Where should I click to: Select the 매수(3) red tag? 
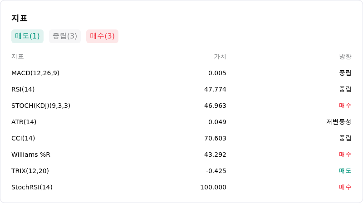click(103, 36)
